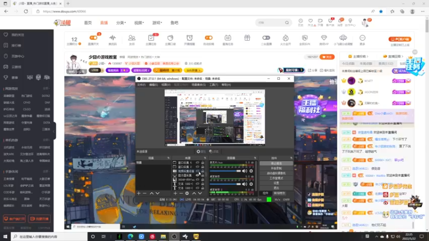Viewport: 429px width, 241px height.
Task: Click 工作室模式 in OBS controls
Action: point(276,178)
